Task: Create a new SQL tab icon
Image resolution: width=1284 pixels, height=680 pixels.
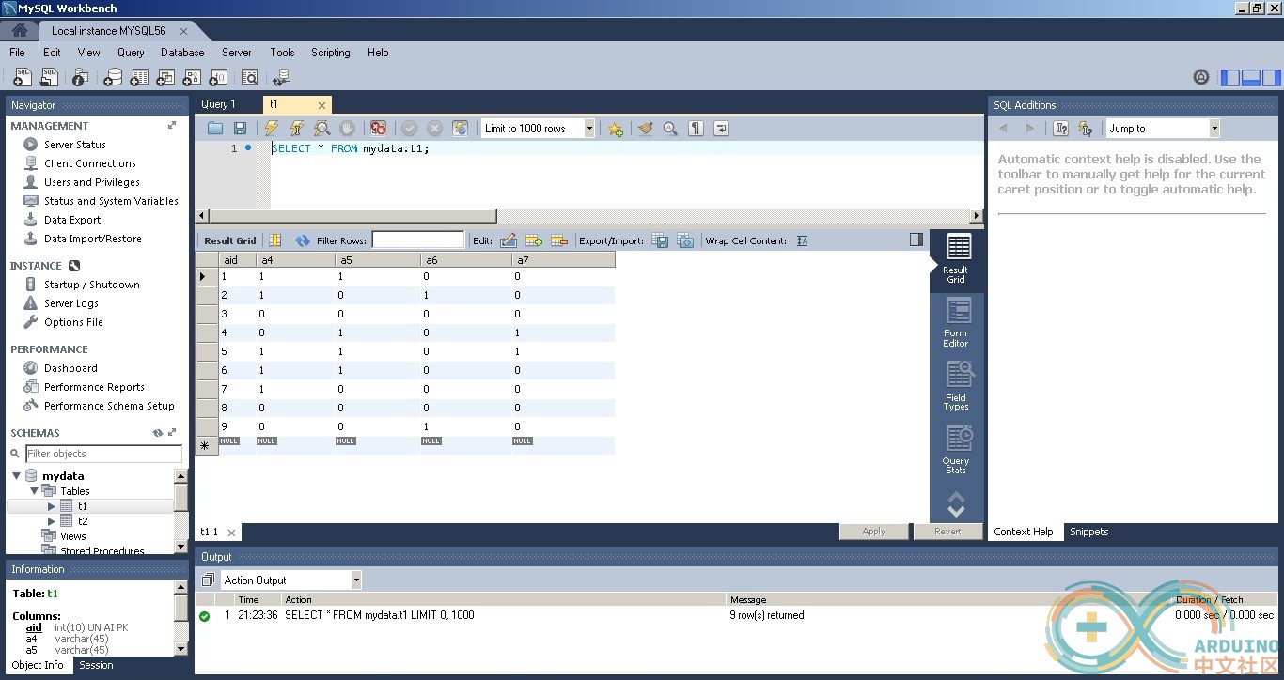Action: coord(22,77)
